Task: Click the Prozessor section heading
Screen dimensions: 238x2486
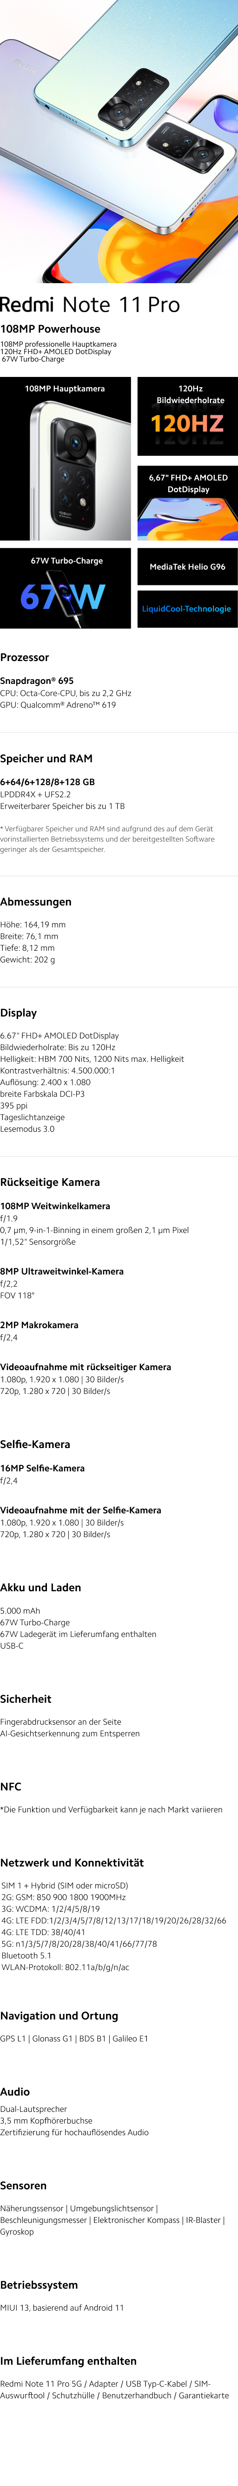Action: point(25,657)
